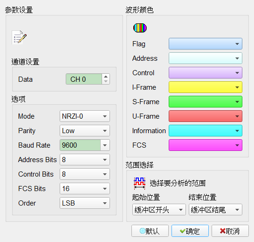Expand the Baud Rate dropdown arrow
Image resolution: width=254 pixels, height=242 pixels.
[105, 145]
